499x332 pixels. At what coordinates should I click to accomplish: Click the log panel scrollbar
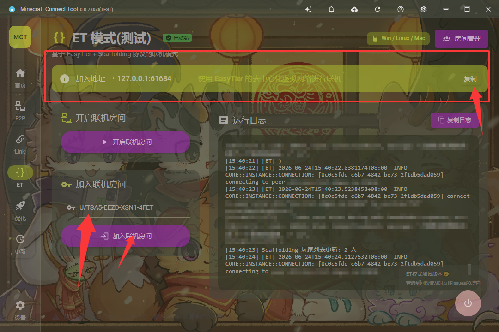469,270
